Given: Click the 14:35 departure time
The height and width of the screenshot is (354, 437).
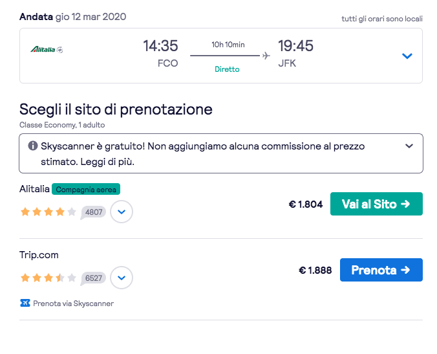Looking at the screenshot, I should 160,46.
